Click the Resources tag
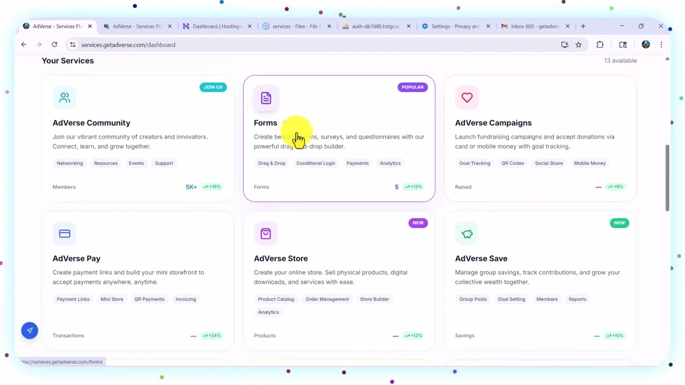Image resolution: width=685 pixels, height=385 pixels. point(106,163)
